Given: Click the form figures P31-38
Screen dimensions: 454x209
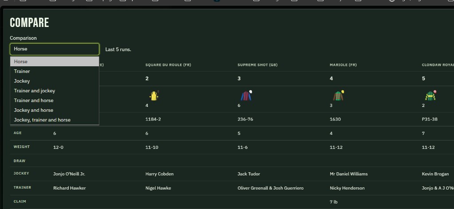Looking at the screenshot, I should tap(430, 119).
